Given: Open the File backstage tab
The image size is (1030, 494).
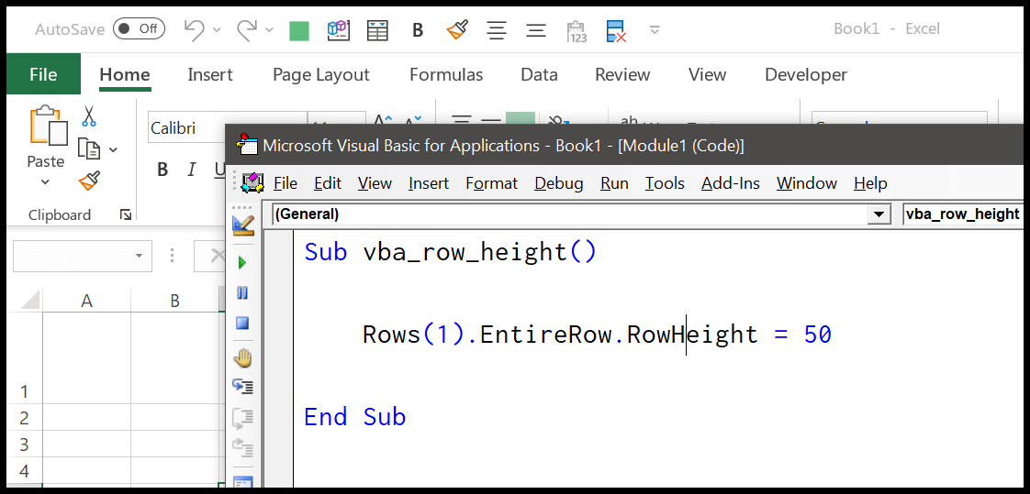Looking at the screenshot, I should click(43, 75).
